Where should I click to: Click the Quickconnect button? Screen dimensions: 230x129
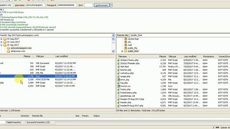(102, 5)
